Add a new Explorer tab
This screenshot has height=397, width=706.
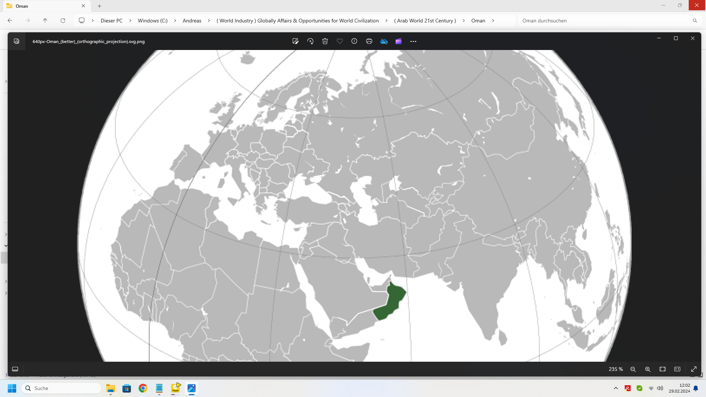pos(99,6)
